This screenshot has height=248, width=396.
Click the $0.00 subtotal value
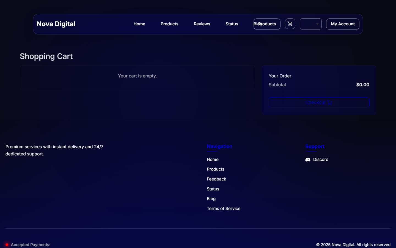tap(363, 85)
